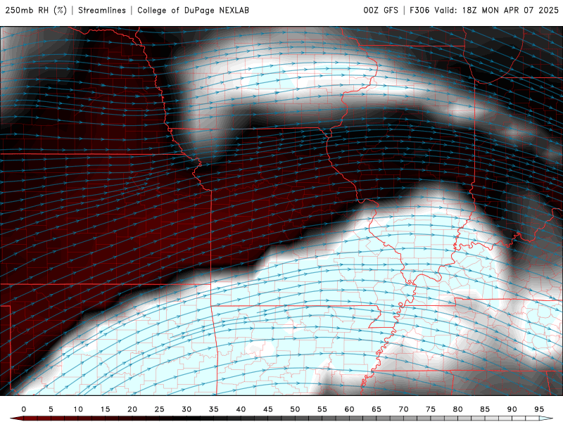This screenshot has width=563, height=422.
Task: Click the '55' color scale label
Action: point(322,409)
